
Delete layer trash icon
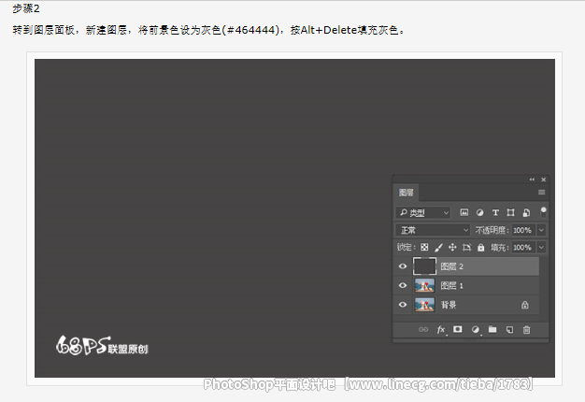click(x=526, y=330)
